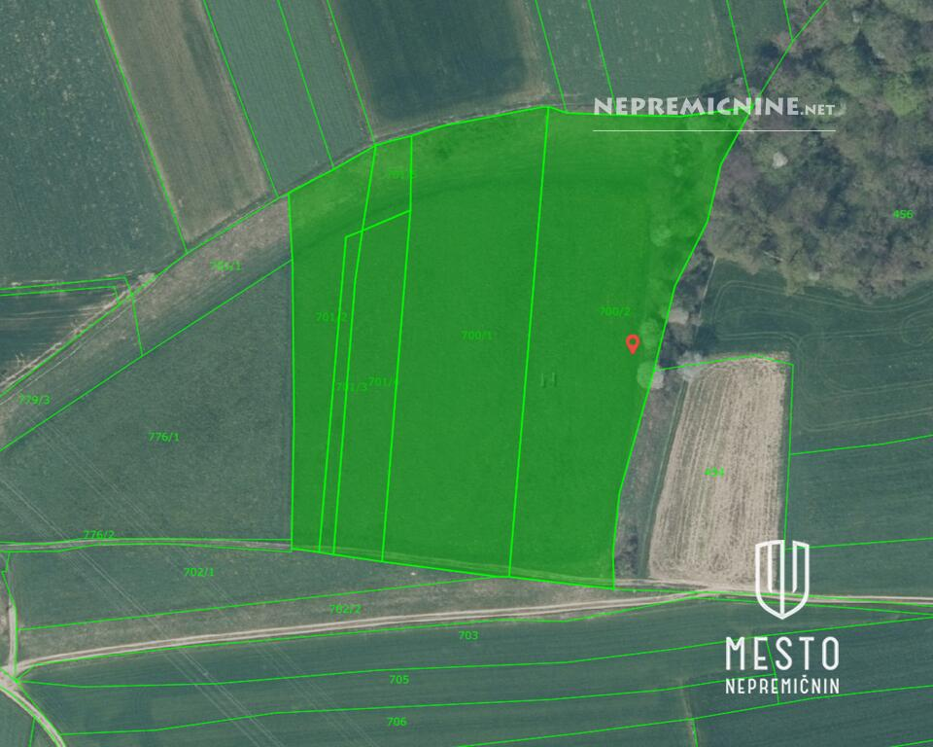This screenshot has height=747, width=933.
Task: Click the round tree beside the red pin
Action: pos(648,374)
